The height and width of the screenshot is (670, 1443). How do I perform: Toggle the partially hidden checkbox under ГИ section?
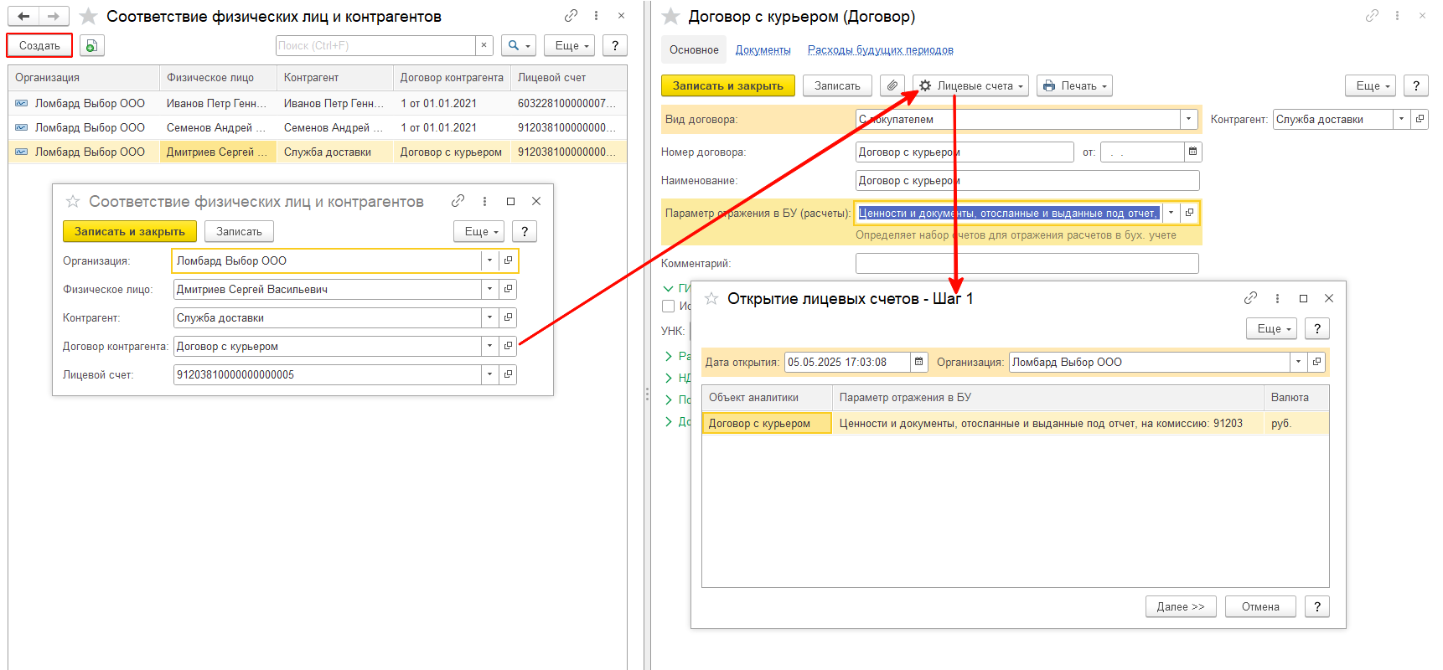(x=669, y=306)
